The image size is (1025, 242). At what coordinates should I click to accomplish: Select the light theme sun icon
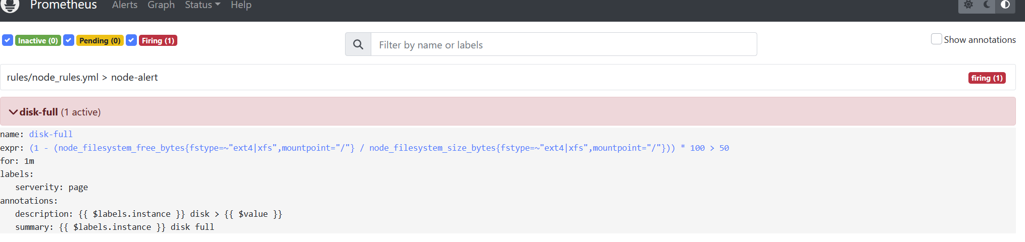[x=968, y=5]
